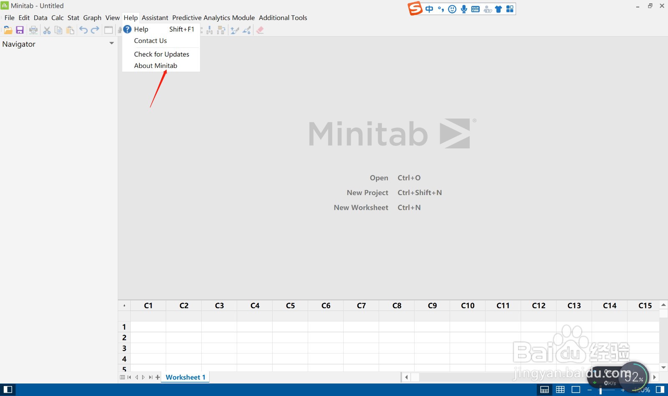Viewport: 668px width, 396px height.
Task: Go to last worksheet tab arrow
Action: coord(150,377)
